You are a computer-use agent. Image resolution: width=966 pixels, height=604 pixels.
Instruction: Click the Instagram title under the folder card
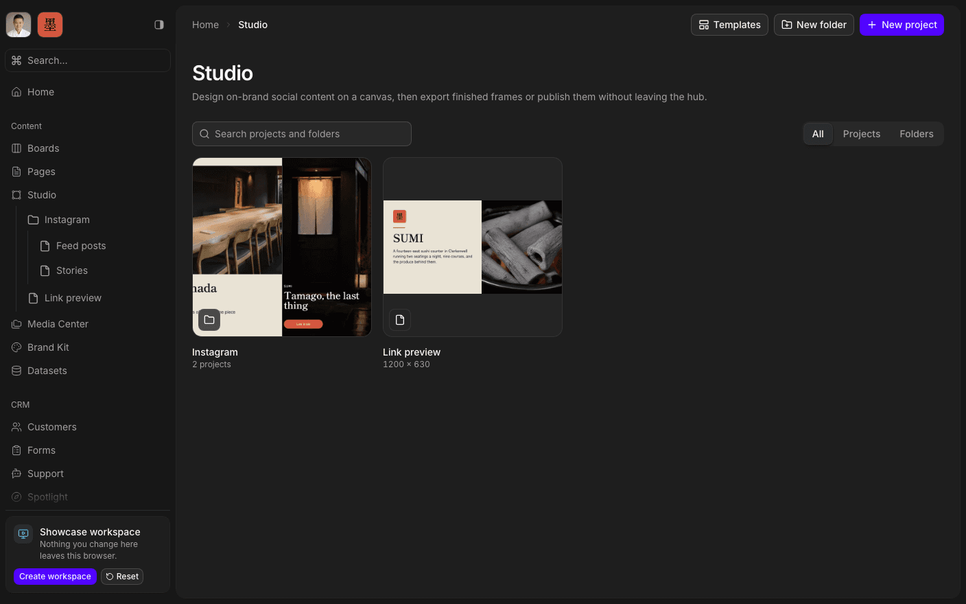pyautogui.click(x=215, y=352)
